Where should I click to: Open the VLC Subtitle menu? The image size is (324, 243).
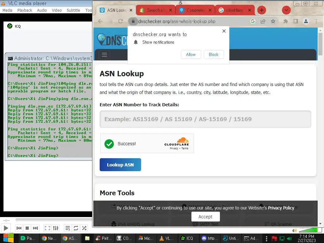pos(73,10)
